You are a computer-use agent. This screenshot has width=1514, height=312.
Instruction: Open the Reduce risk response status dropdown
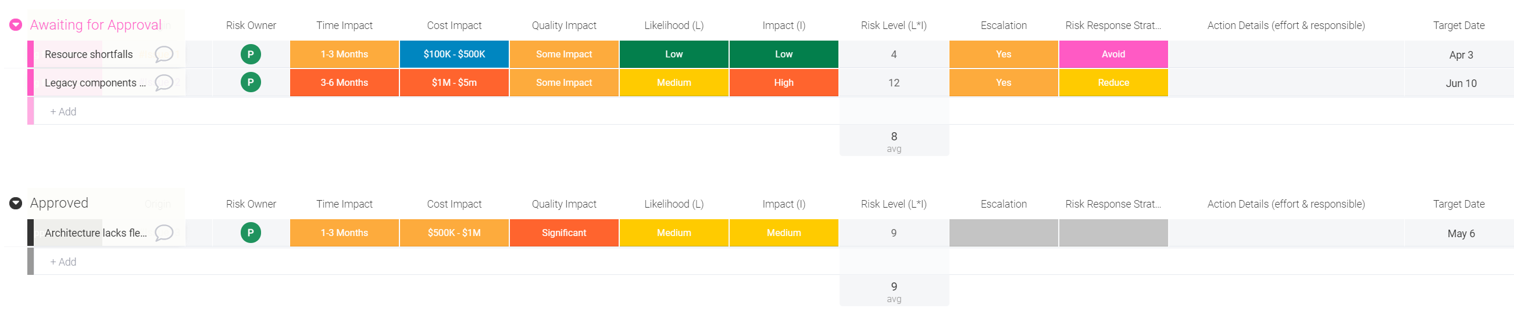[1113, 83]
